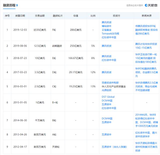Screen dimensions: 160x155
Task: Click the 19.23亿美元 valuation cell
Action: tap(76, 86)
